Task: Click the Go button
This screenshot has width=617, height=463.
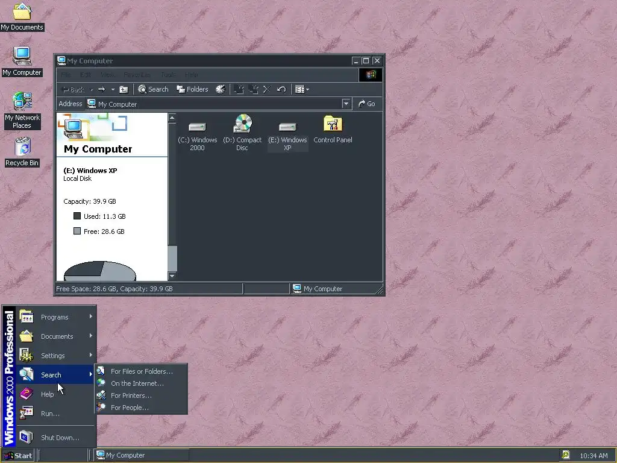Action: pos(367,104)
